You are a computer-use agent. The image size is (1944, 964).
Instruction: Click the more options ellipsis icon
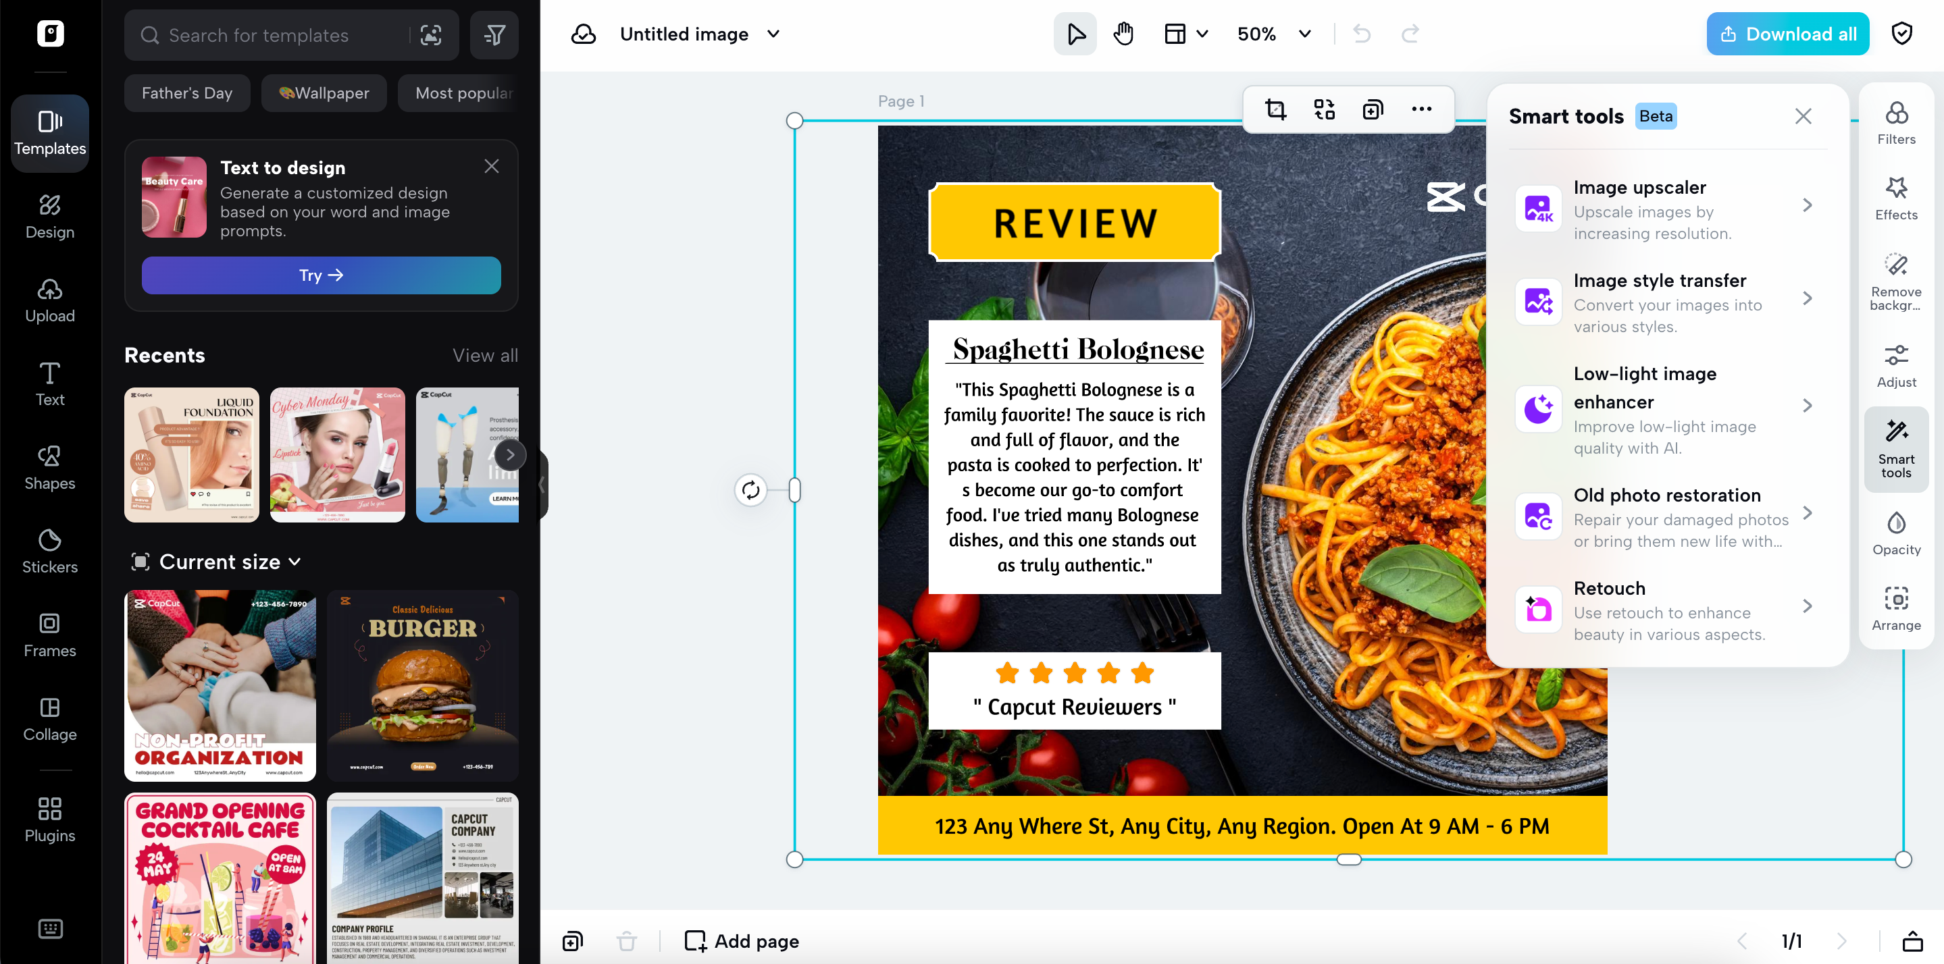coord(1421,109)
